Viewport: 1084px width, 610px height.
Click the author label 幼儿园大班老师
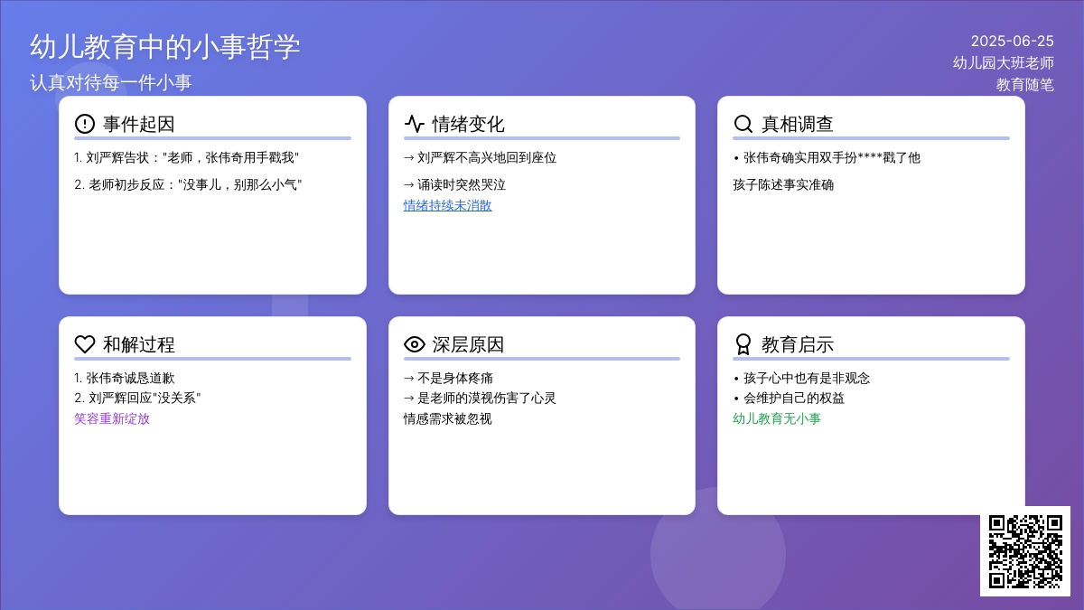point(1004,62)
